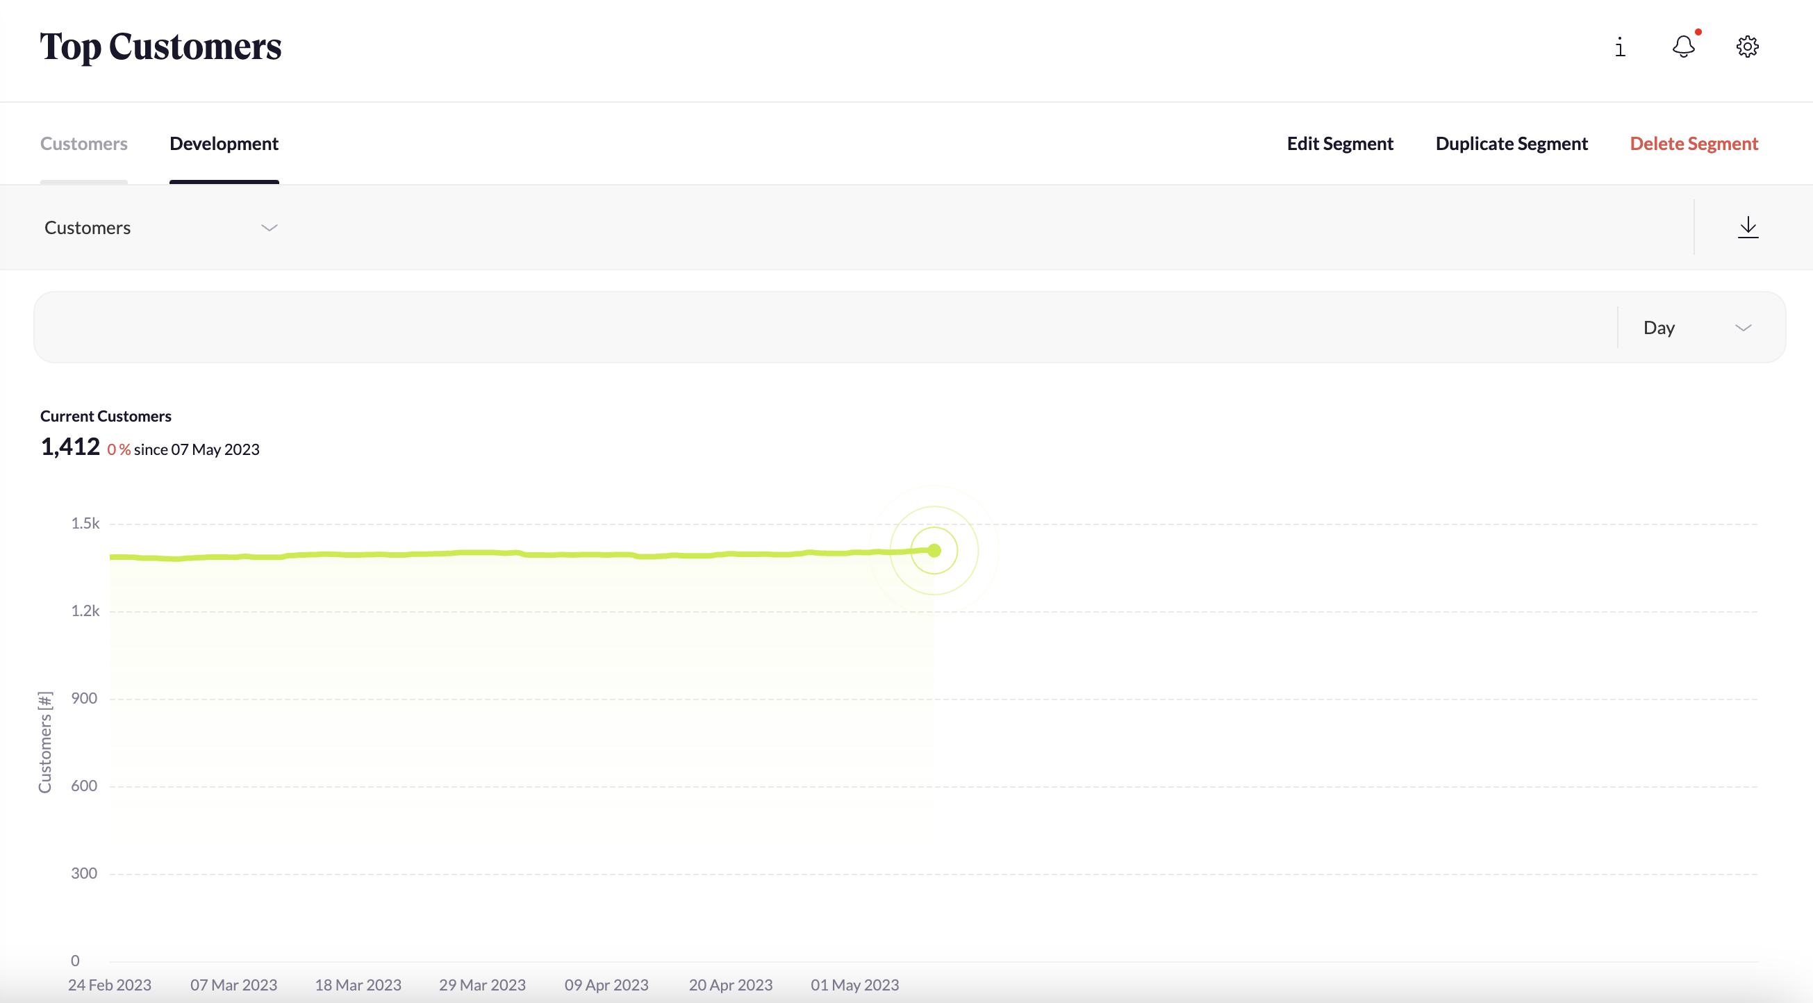Screen dimensions: 1813x1003
Task: Click the 900 y-axis label
Action: point(84,698)
